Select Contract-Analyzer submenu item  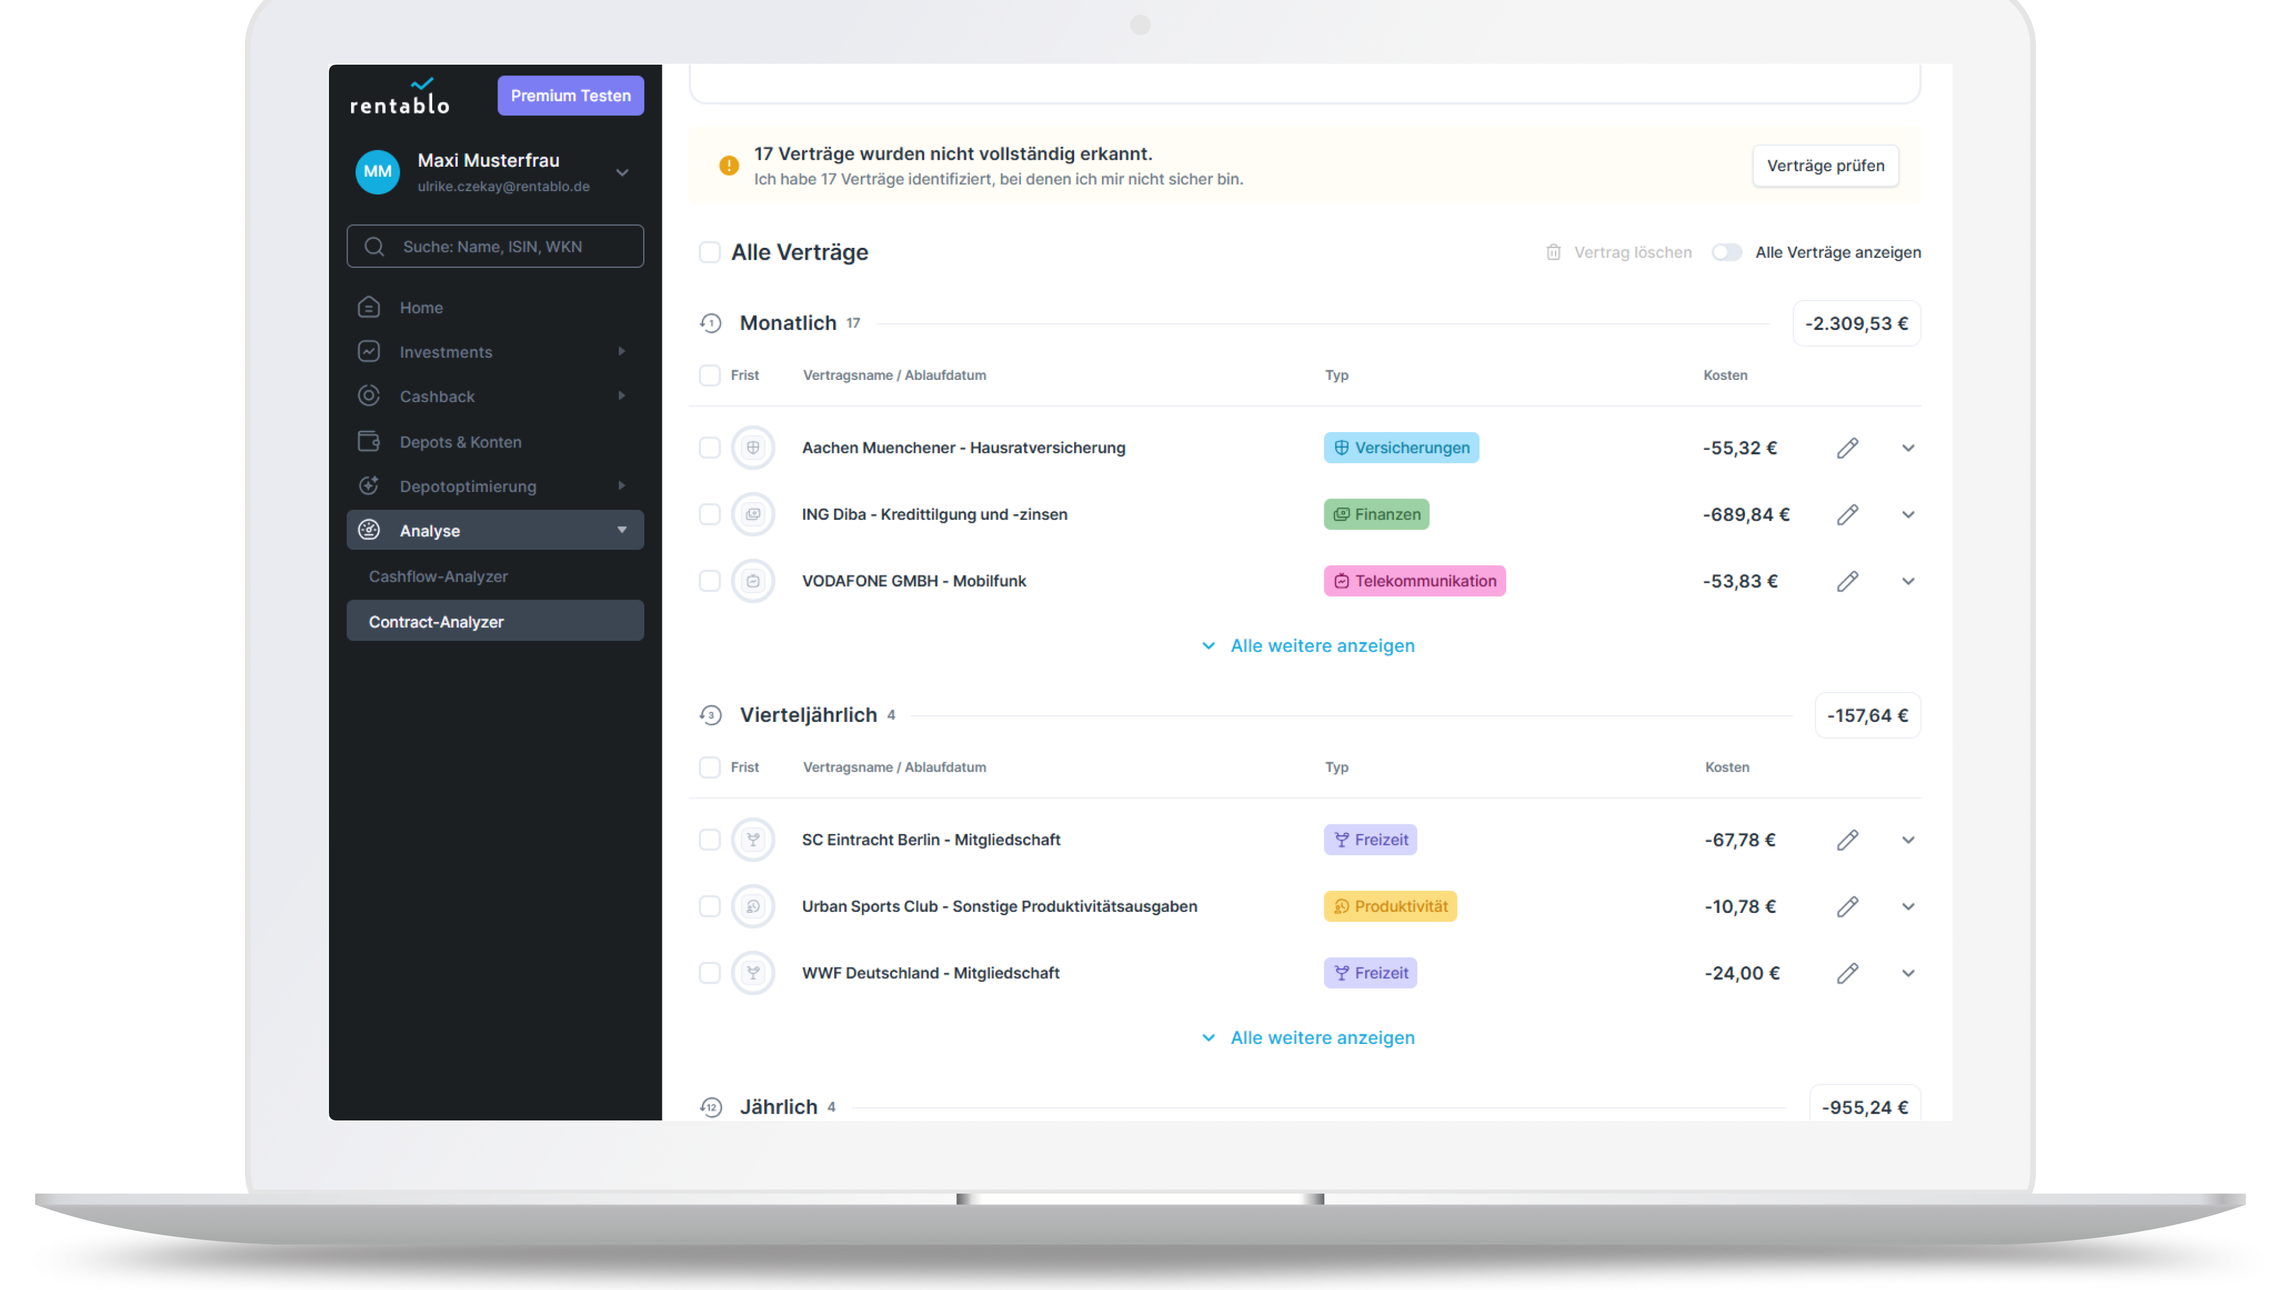click(495, 621)
